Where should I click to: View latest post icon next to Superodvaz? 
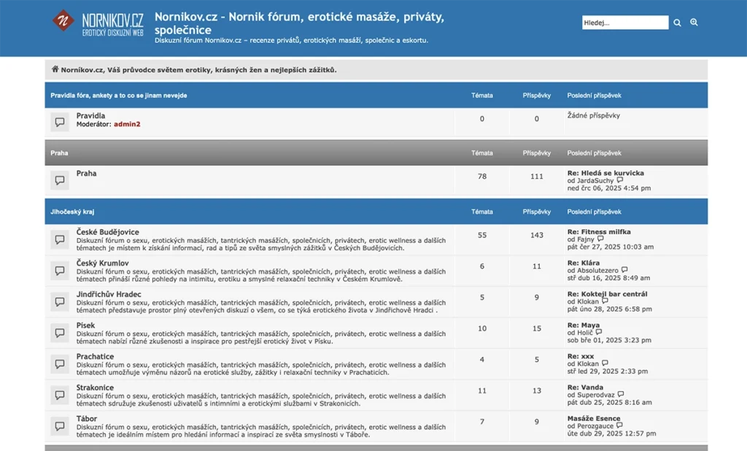(621, 394)
